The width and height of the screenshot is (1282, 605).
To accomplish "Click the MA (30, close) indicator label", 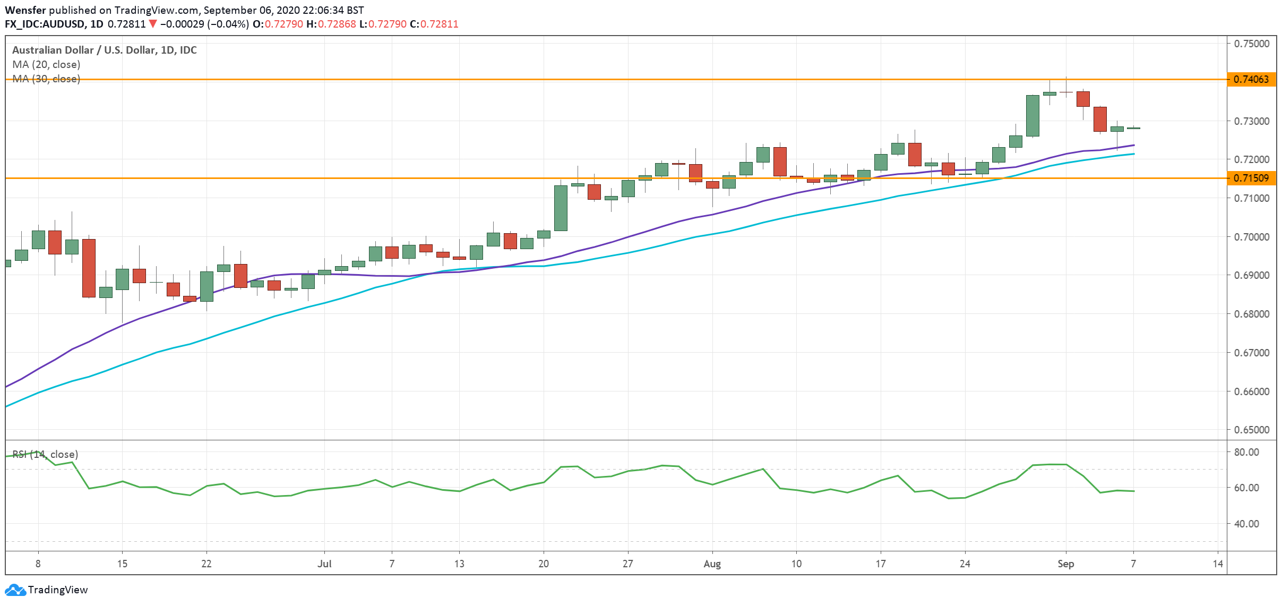I will [46, 79].
